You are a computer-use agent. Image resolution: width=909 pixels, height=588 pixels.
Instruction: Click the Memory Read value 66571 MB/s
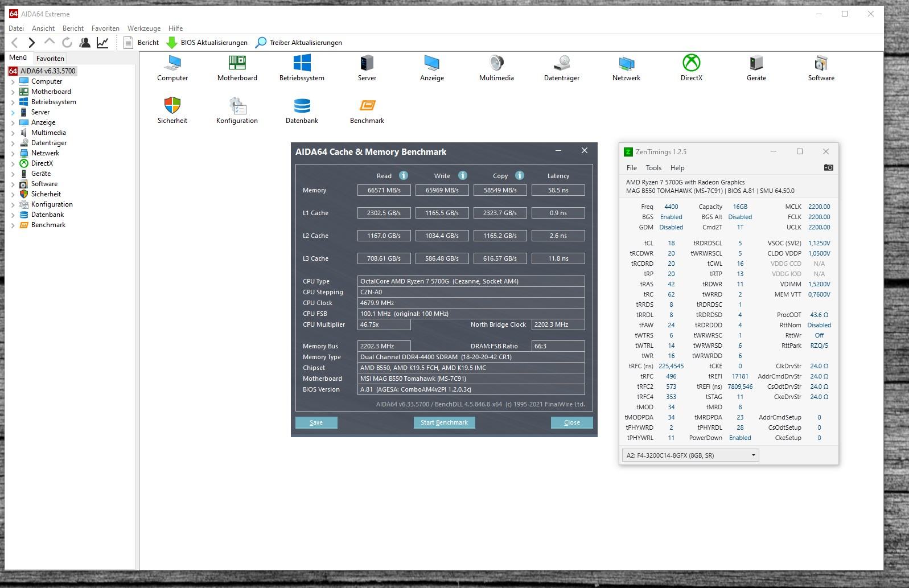coord(384,190)
